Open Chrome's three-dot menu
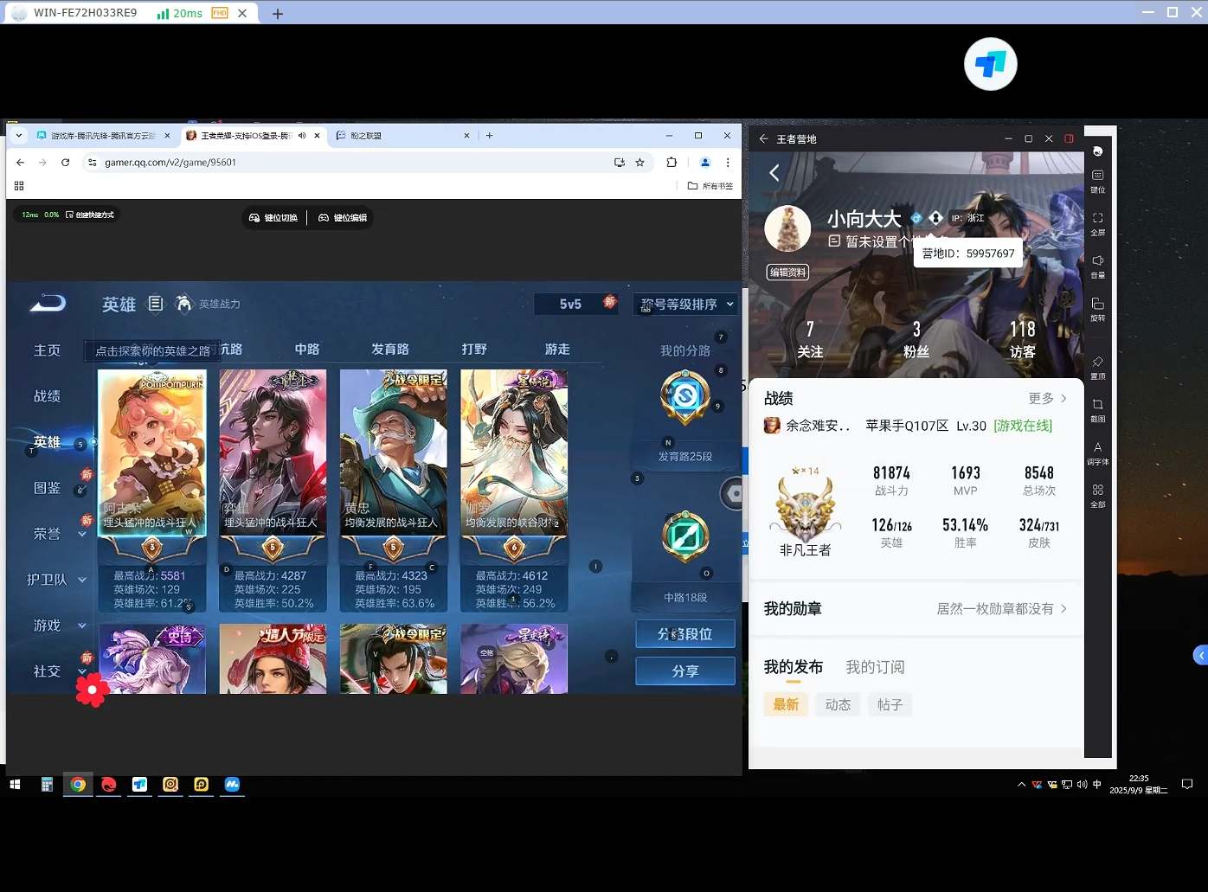This screenshot has width=1208, height=892. pyautogui.click(x=728, y=162)
